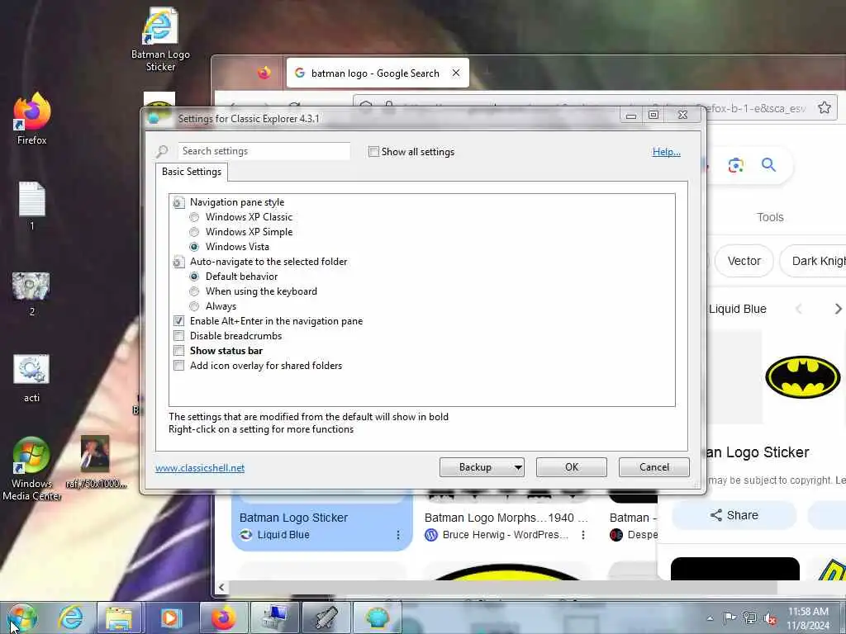Select the text file named 1 on desktop

click(x=32, y=206)
